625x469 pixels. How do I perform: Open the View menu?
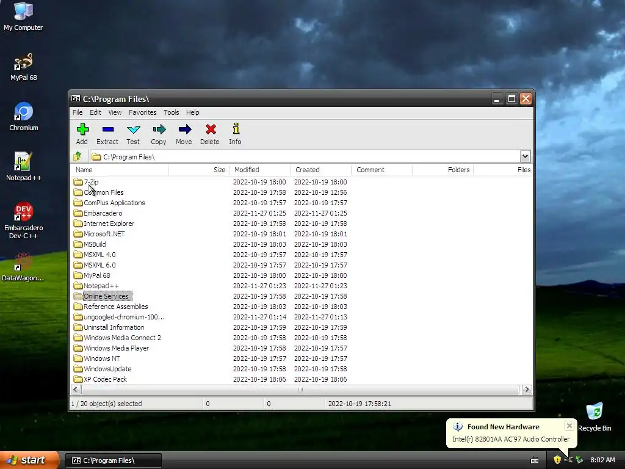(x=115, y=112)
